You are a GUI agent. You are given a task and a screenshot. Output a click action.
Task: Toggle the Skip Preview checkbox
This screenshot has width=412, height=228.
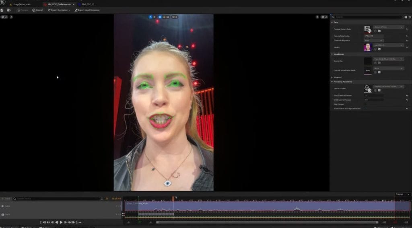pyautogui.click(x=366, y=104)
